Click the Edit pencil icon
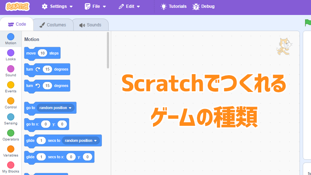 (x=121, y=6)
